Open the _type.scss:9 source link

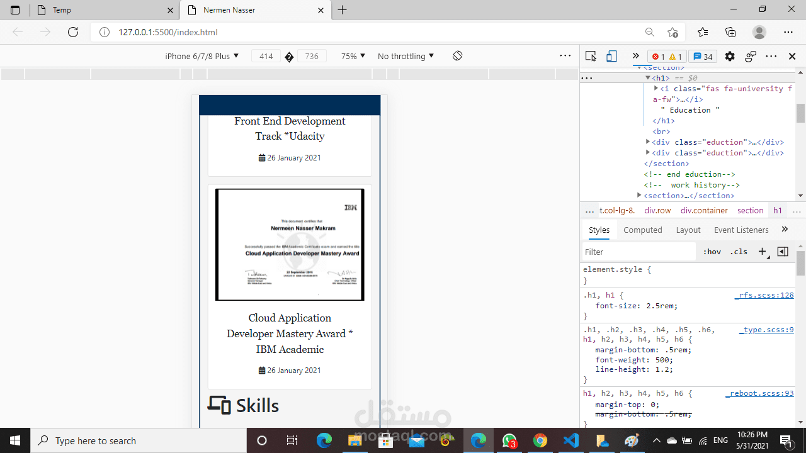(x=766, y=330)
